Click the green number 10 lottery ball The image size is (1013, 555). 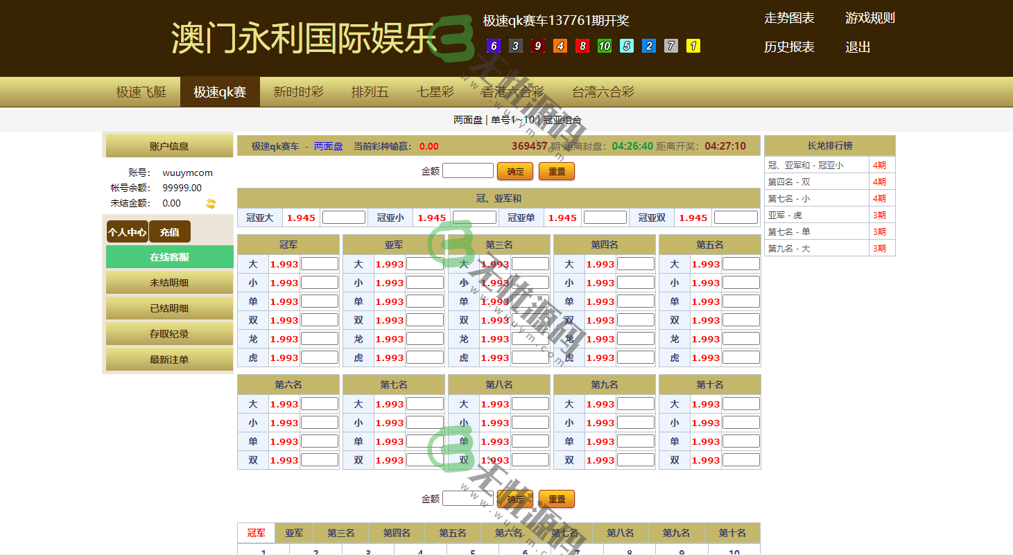click(605, 46)
